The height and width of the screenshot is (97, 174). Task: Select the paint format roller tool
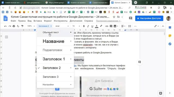22,26
